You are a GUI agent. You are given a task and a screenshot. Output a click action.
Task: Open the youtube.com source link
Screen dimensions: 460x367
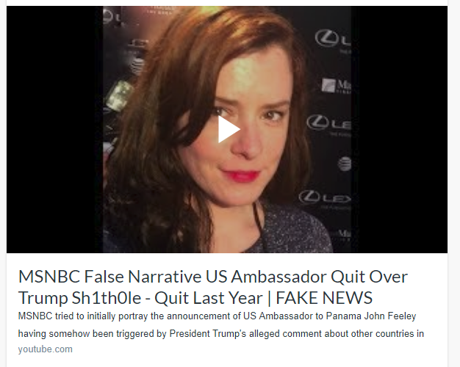[x=45, y=349]
